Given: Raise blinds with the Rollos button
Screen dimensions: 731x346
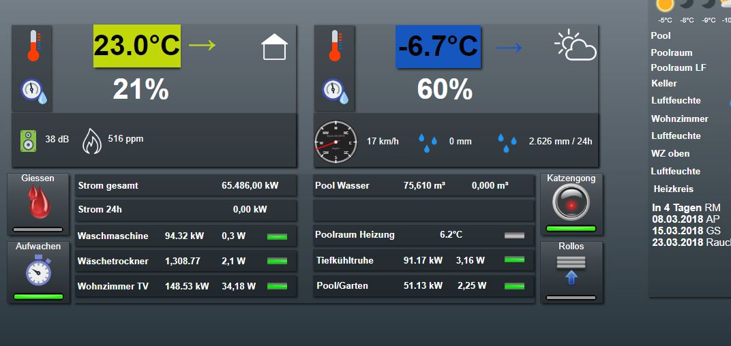Looking at the screenshot, I should click(x=571, y=271).
